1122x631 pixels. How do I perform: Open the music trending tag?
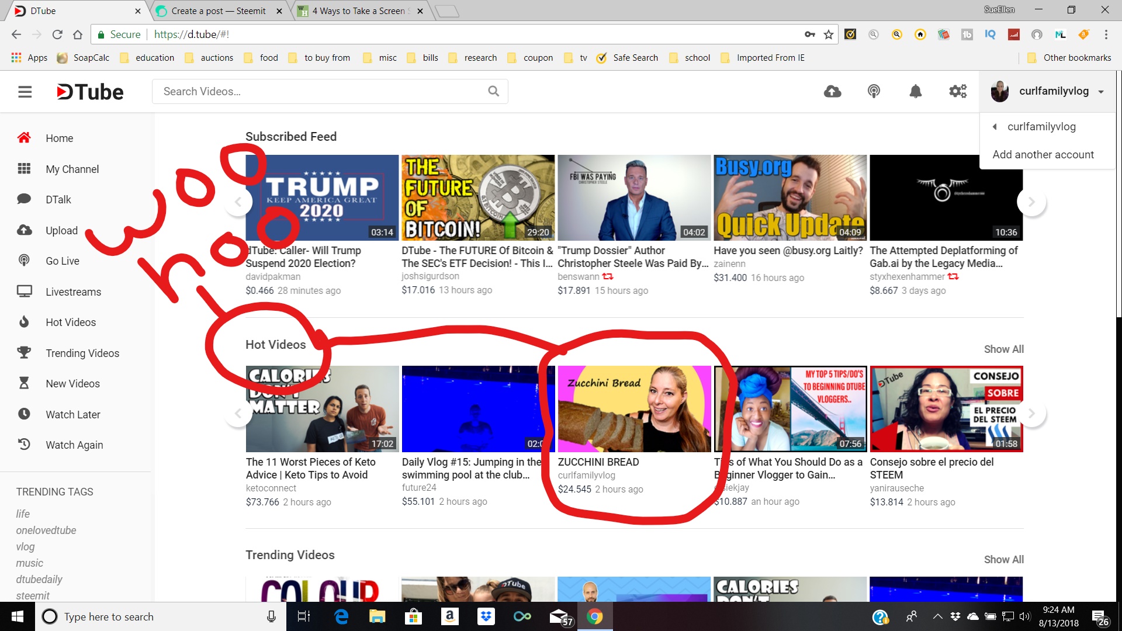click(x=30, y=563)
